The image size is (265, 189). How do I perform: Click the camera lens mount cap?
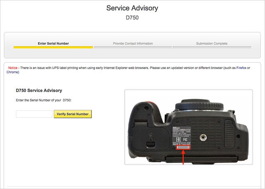point(199,105)
